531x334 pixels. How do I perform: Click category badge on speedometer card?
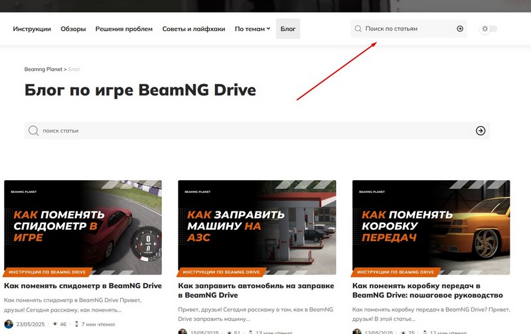point(47,272)
